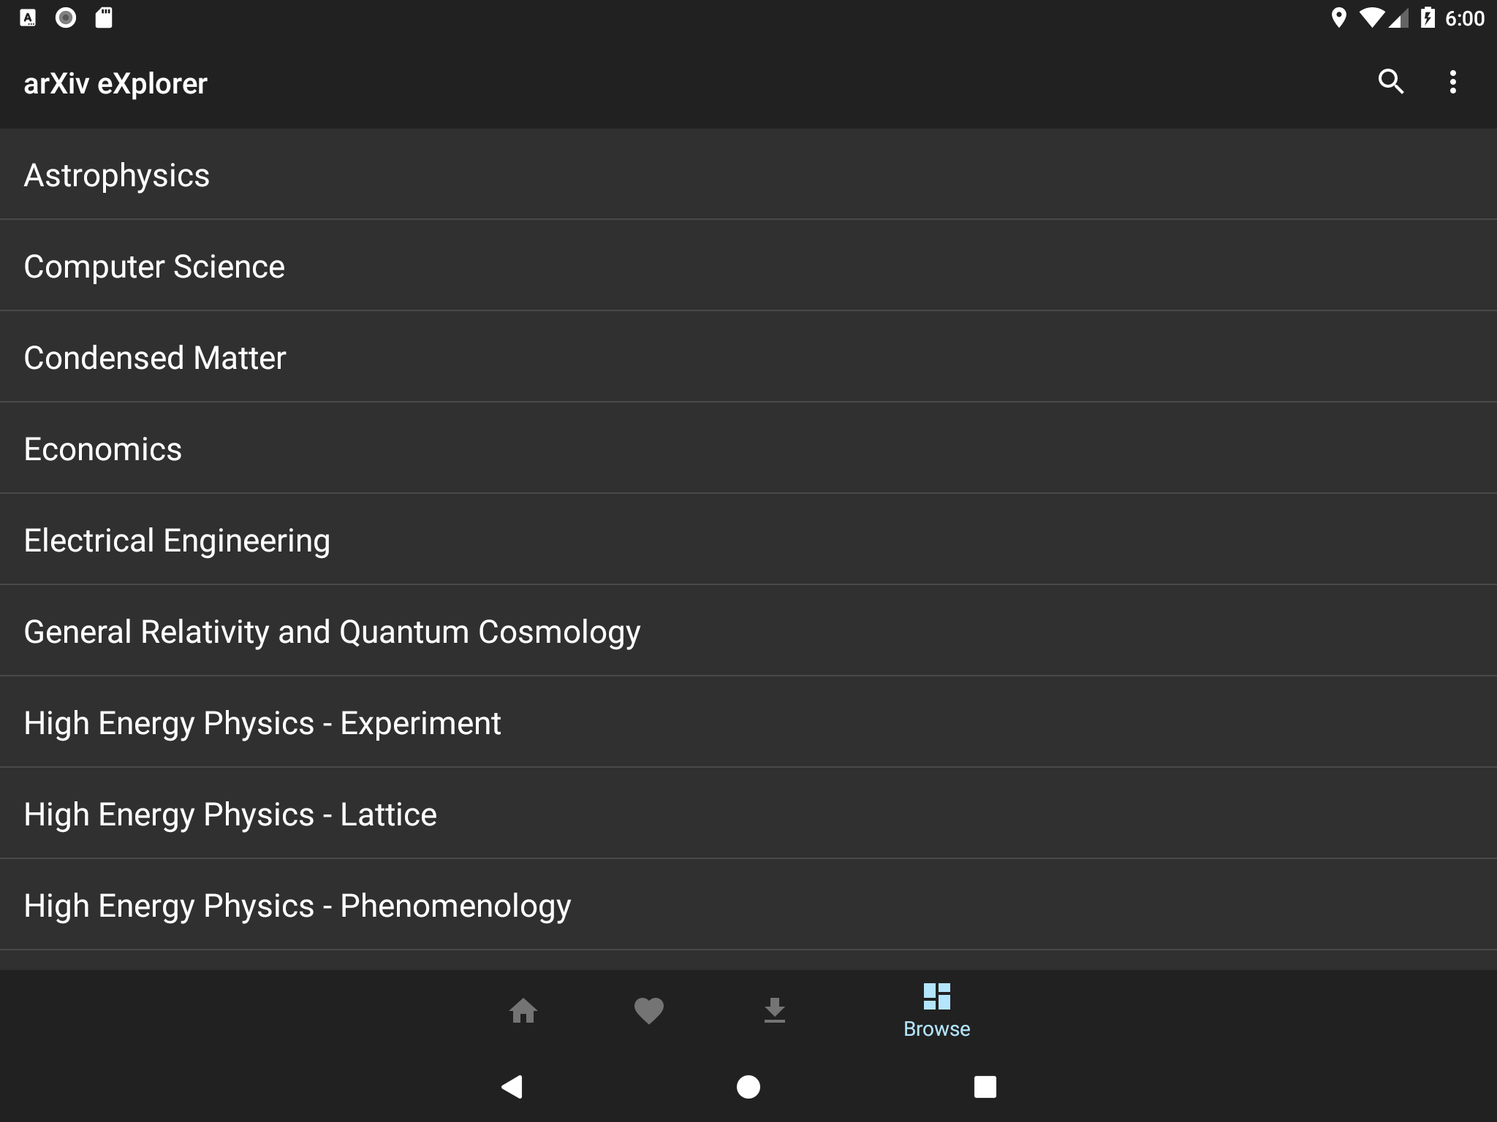This screenshot has height=1122, width=1497.
Task: Go to the Home tab icon
Action: point(523,1011)
